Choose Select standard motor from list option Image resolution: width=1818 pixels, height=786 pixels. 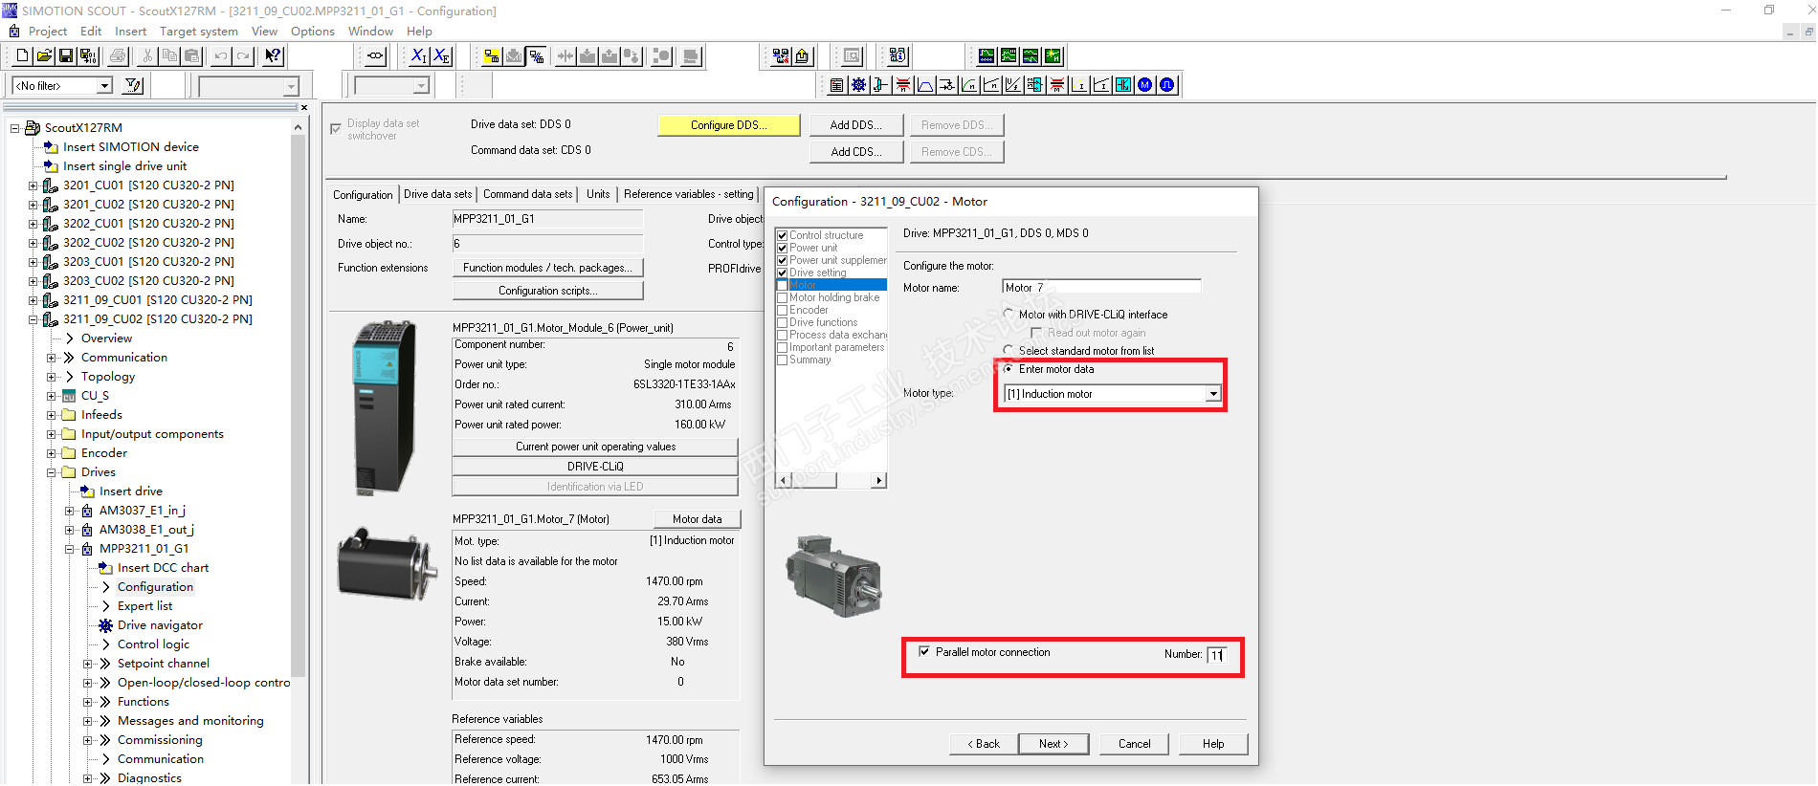click(x=1009, y=351)
